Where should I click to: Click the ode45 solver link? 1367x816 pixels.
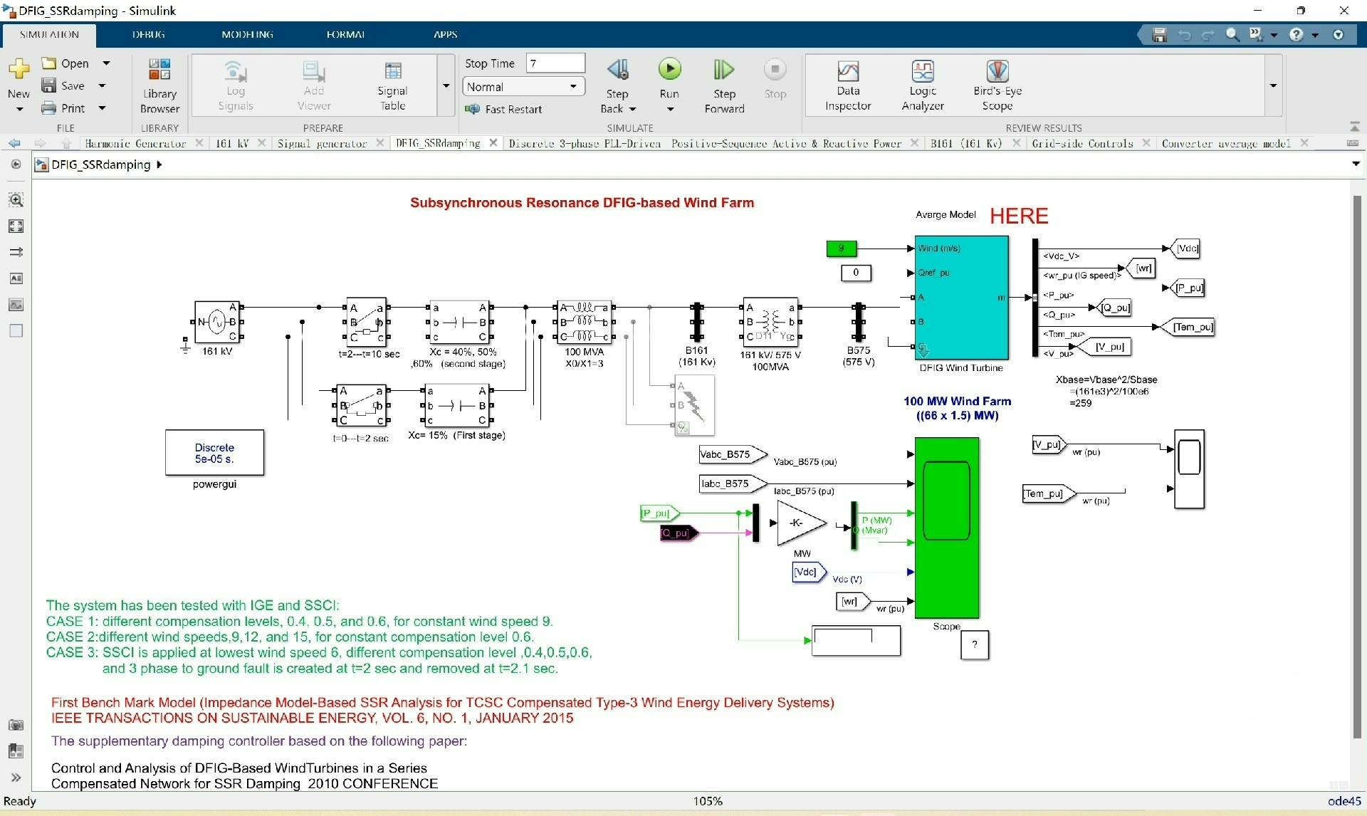(x=1344, y=801)
